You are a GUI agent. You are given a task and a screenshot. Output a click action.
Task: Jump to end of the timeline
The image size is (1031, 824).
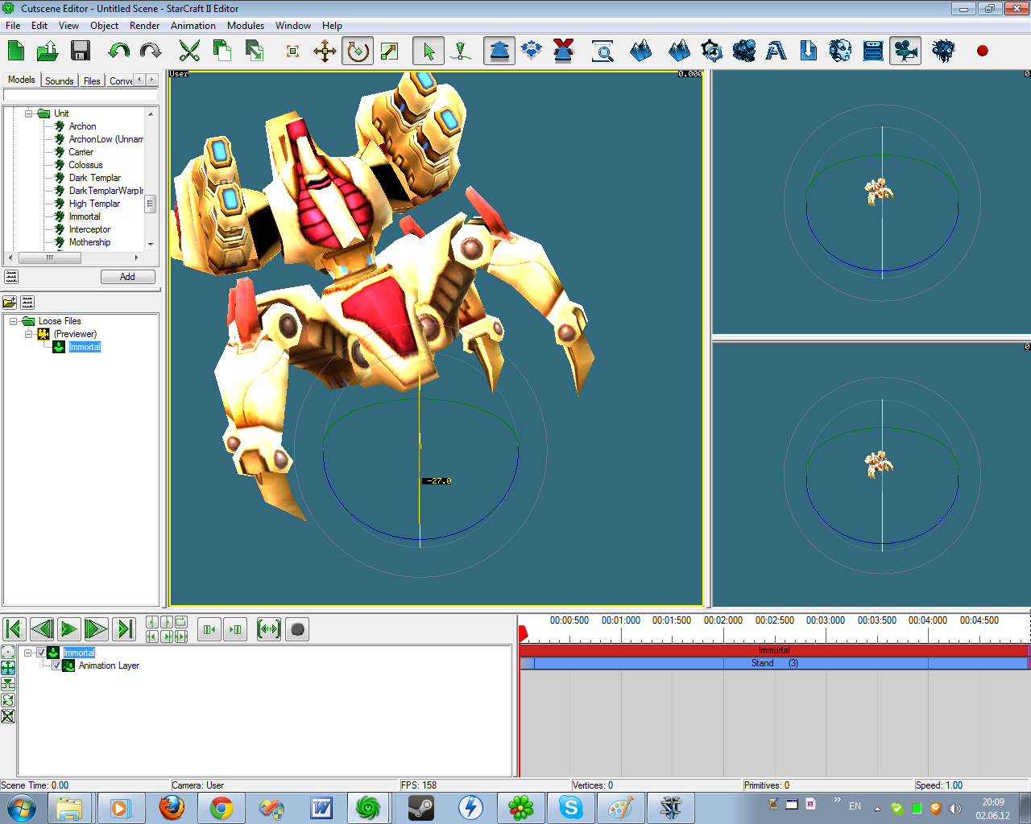(124, 629)
